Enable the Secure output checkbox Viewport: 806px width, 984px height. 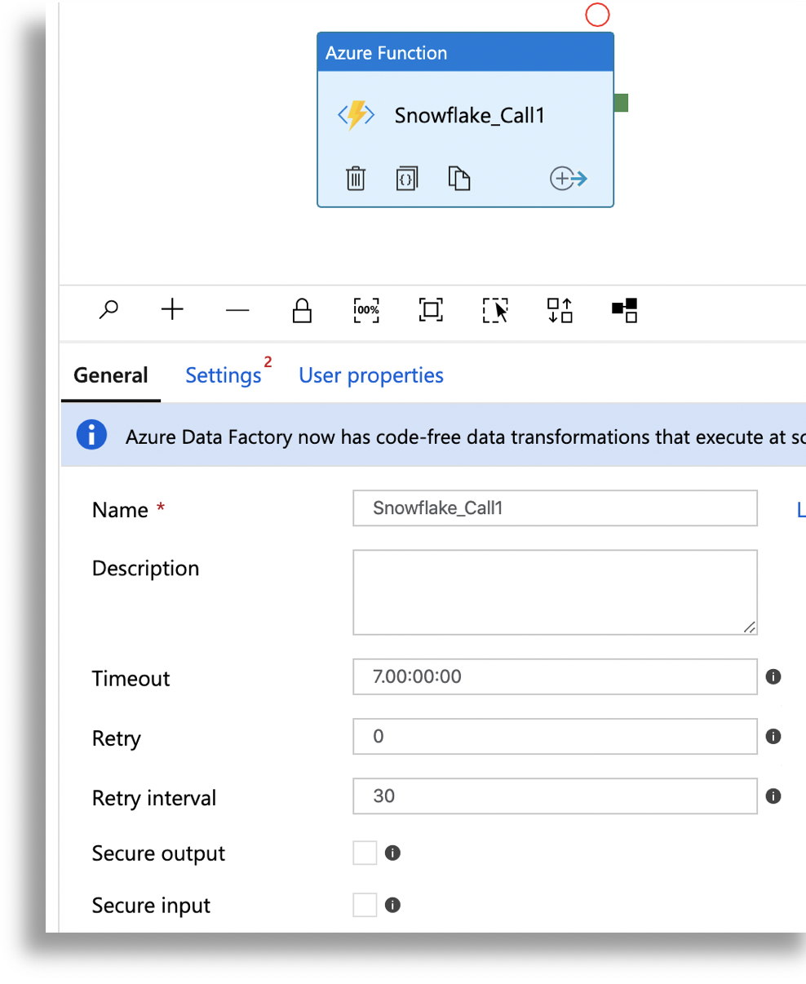tap(365, 853)
